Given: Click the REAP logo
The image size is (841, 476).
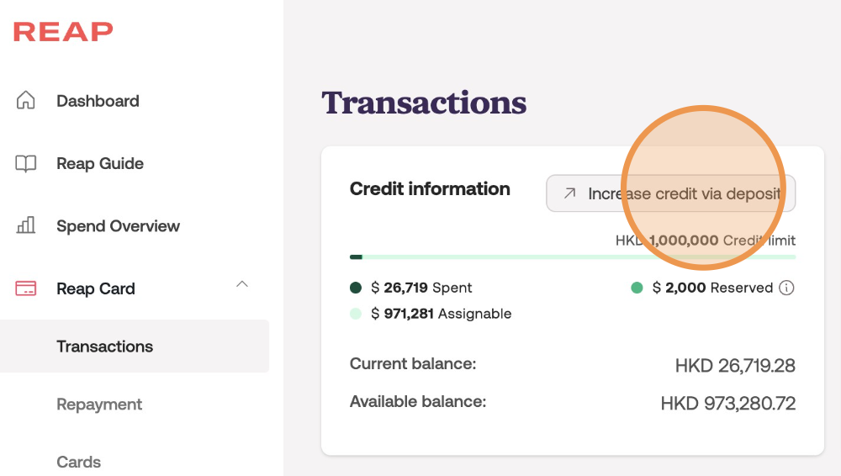Looking at the screenshot, I should [63, 32].
